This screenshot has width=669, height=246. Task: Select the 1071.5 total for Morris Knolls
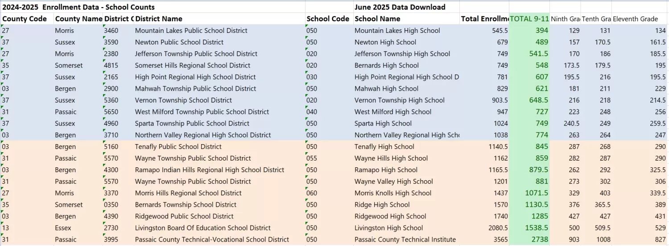[x=529, y=193]
